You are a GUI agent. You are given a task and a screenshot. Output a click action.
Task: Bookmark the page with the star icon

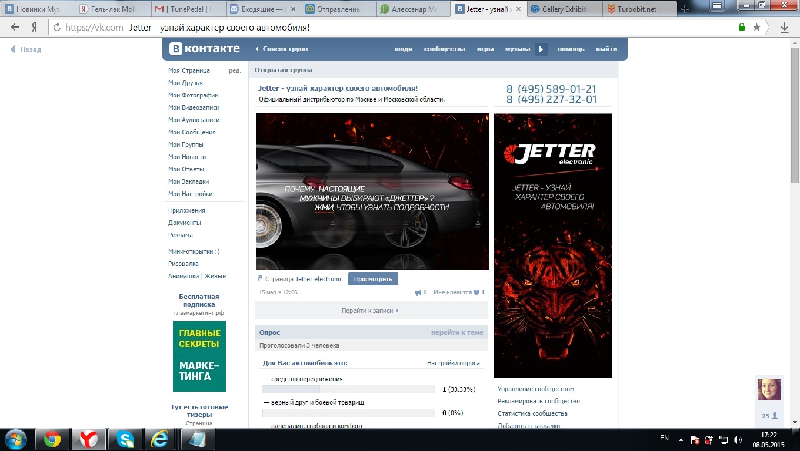(756, 27)
